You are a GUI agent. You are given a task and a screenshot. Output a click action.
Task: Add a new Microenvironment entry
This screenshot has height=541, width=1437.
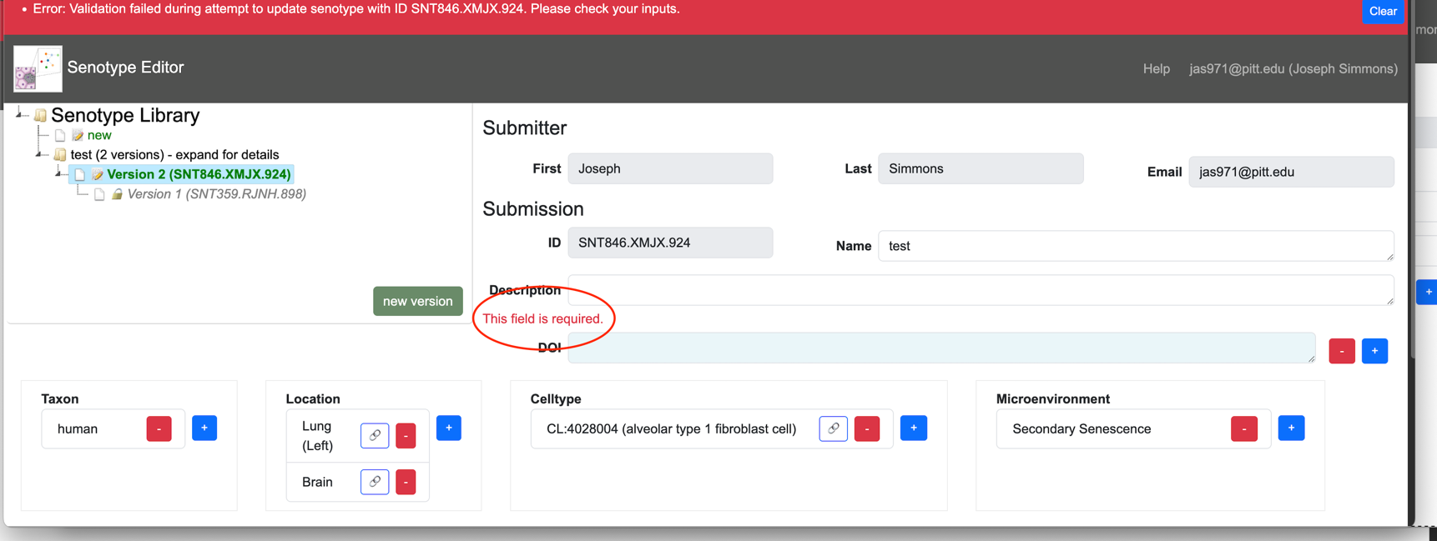pyautogui.click(x=1291, y=428)
